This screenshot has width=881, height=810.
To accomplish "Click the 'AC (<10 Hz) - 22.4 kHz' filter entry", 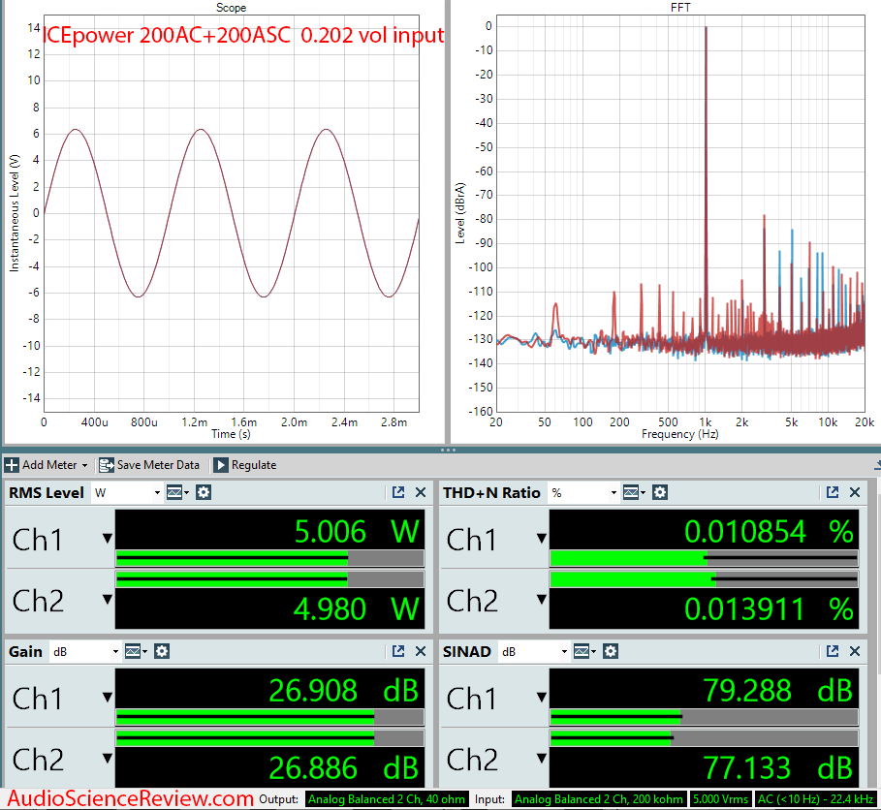I will [x=815, y=798].
